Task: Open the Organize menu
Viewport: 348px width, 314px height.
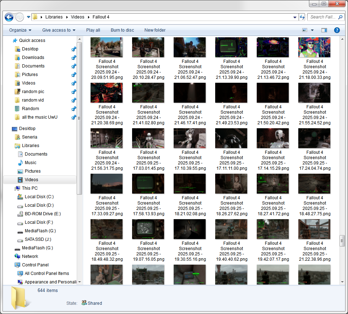Action: pyautogui.click(x=20, y=30)
